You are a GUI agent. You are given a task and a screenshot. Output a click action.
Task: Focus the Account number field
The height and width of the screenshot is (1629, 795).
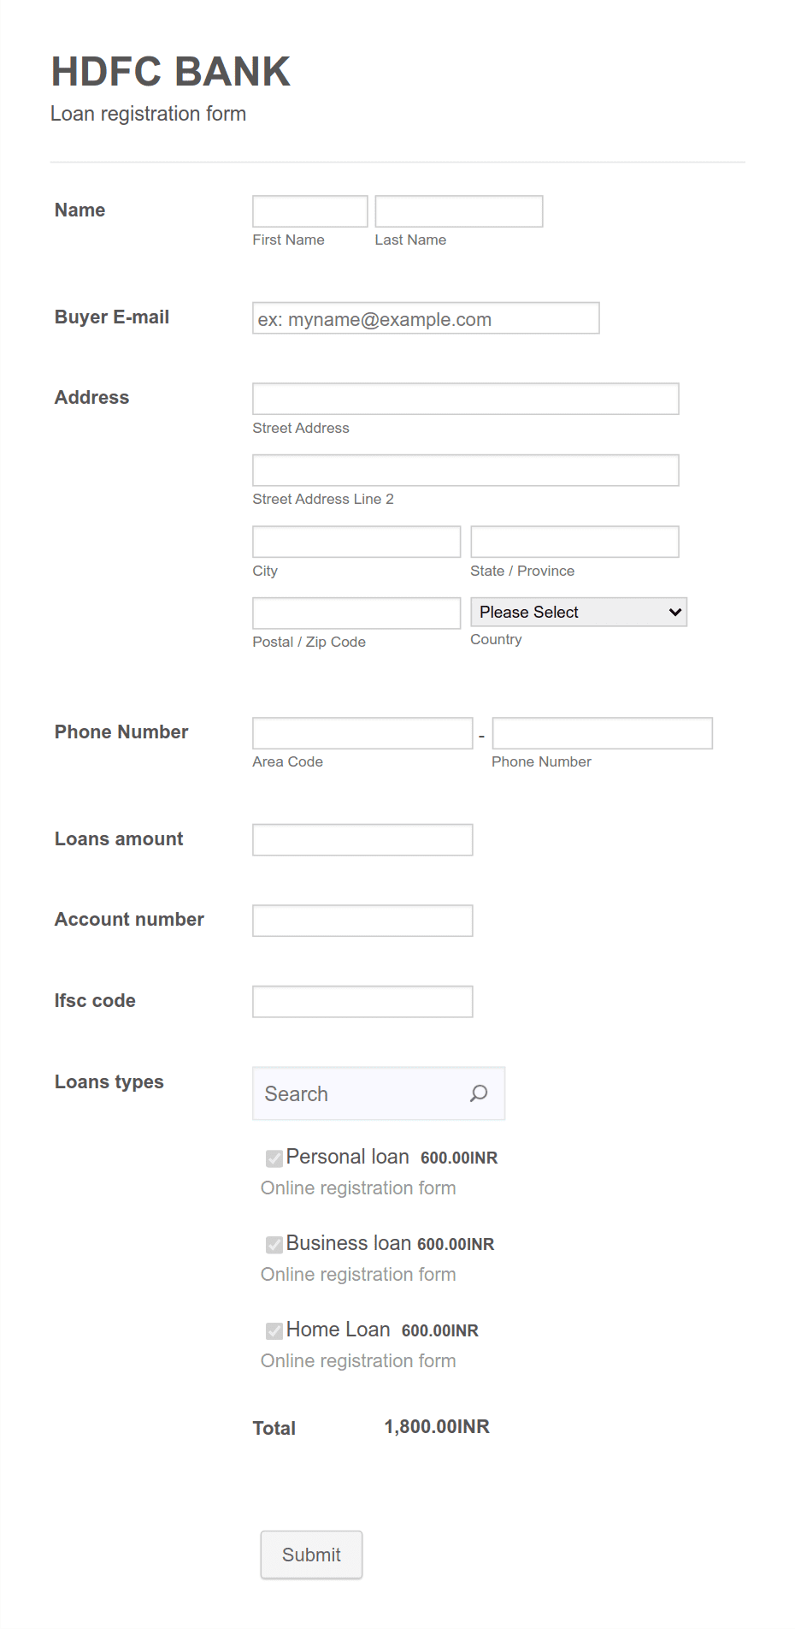[x=362, y=920]
